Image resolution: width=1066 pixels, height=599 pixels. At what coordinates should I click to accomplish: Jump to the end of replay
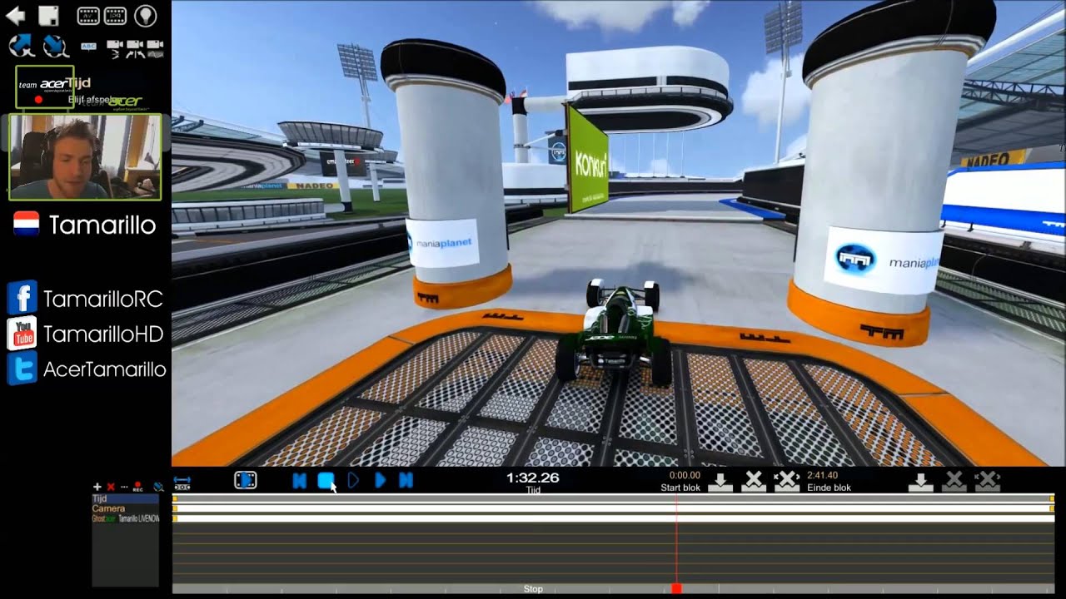(406, 480)
